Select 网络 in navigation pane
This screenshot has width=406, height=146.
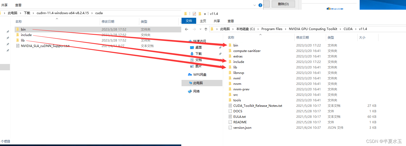pos(196,91)
